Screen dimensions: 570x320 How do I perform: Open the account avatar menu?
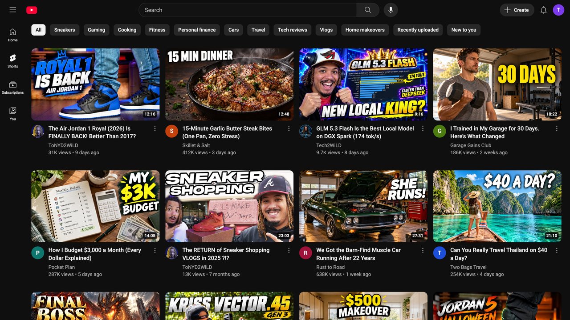tap(558, 10)
